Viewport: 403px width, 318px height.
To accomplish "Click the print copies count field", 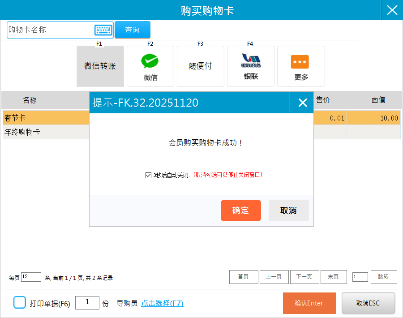I will click(x=87, y=303).
